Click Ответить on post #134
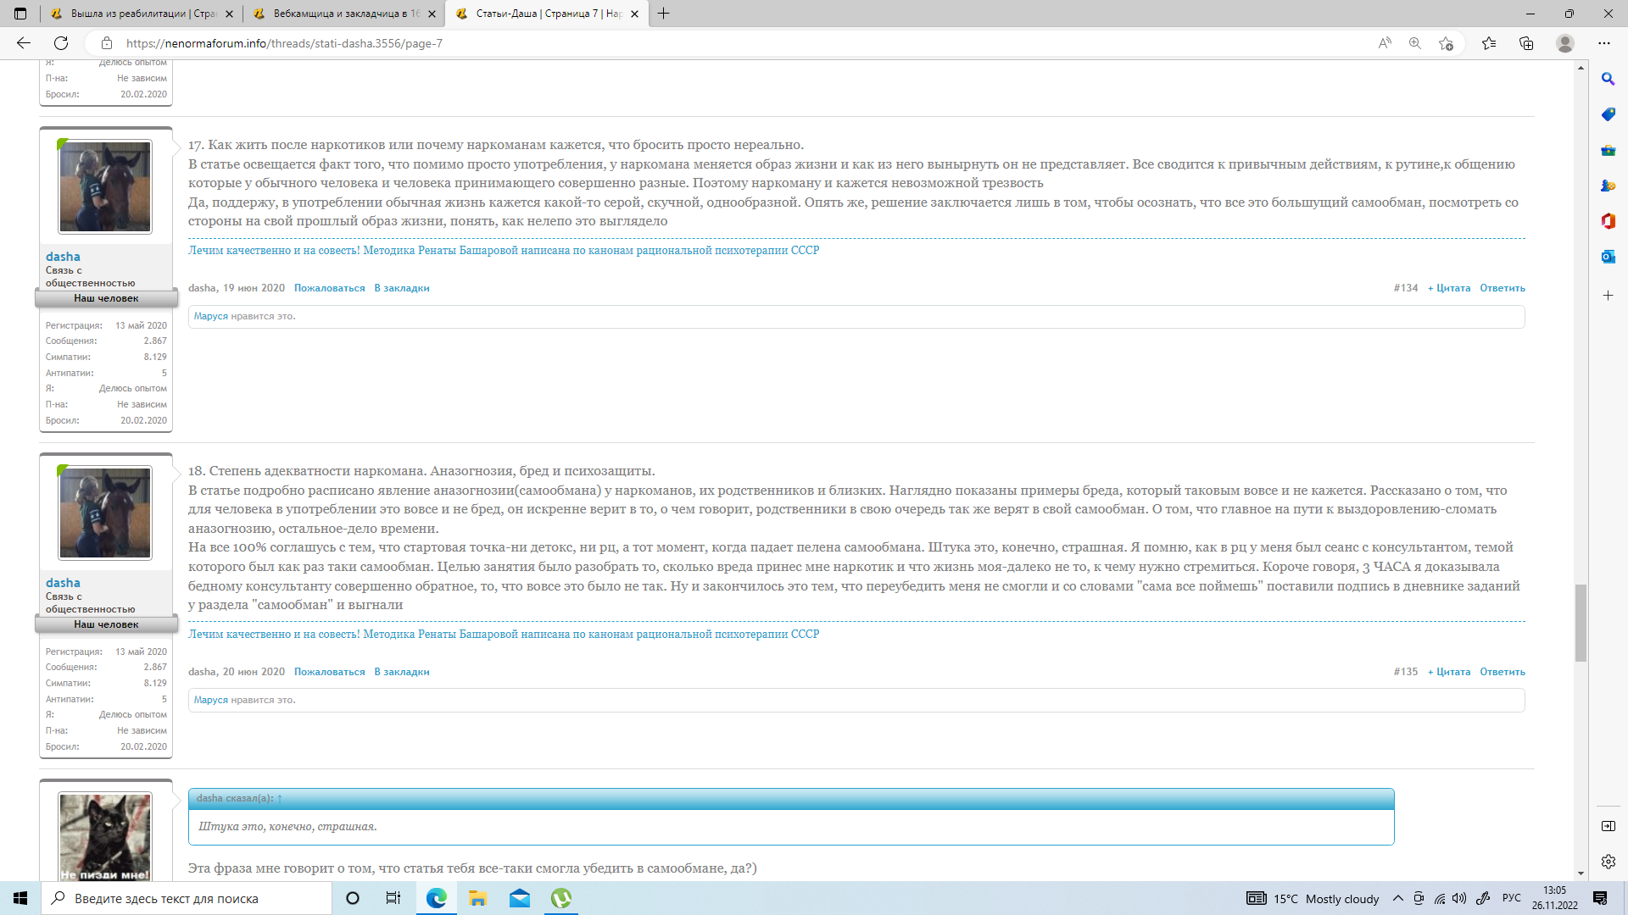 [1502, 288]
